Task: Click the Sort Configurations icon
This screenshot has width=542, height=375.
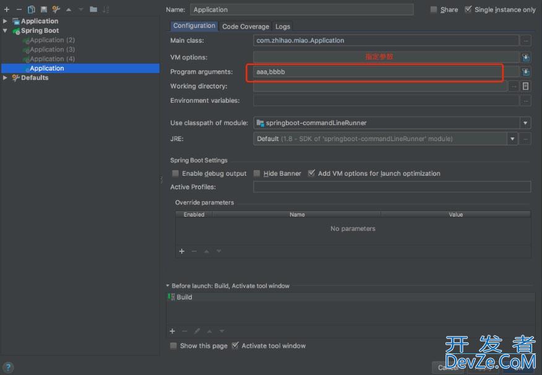Action: (x=106, y=9)
